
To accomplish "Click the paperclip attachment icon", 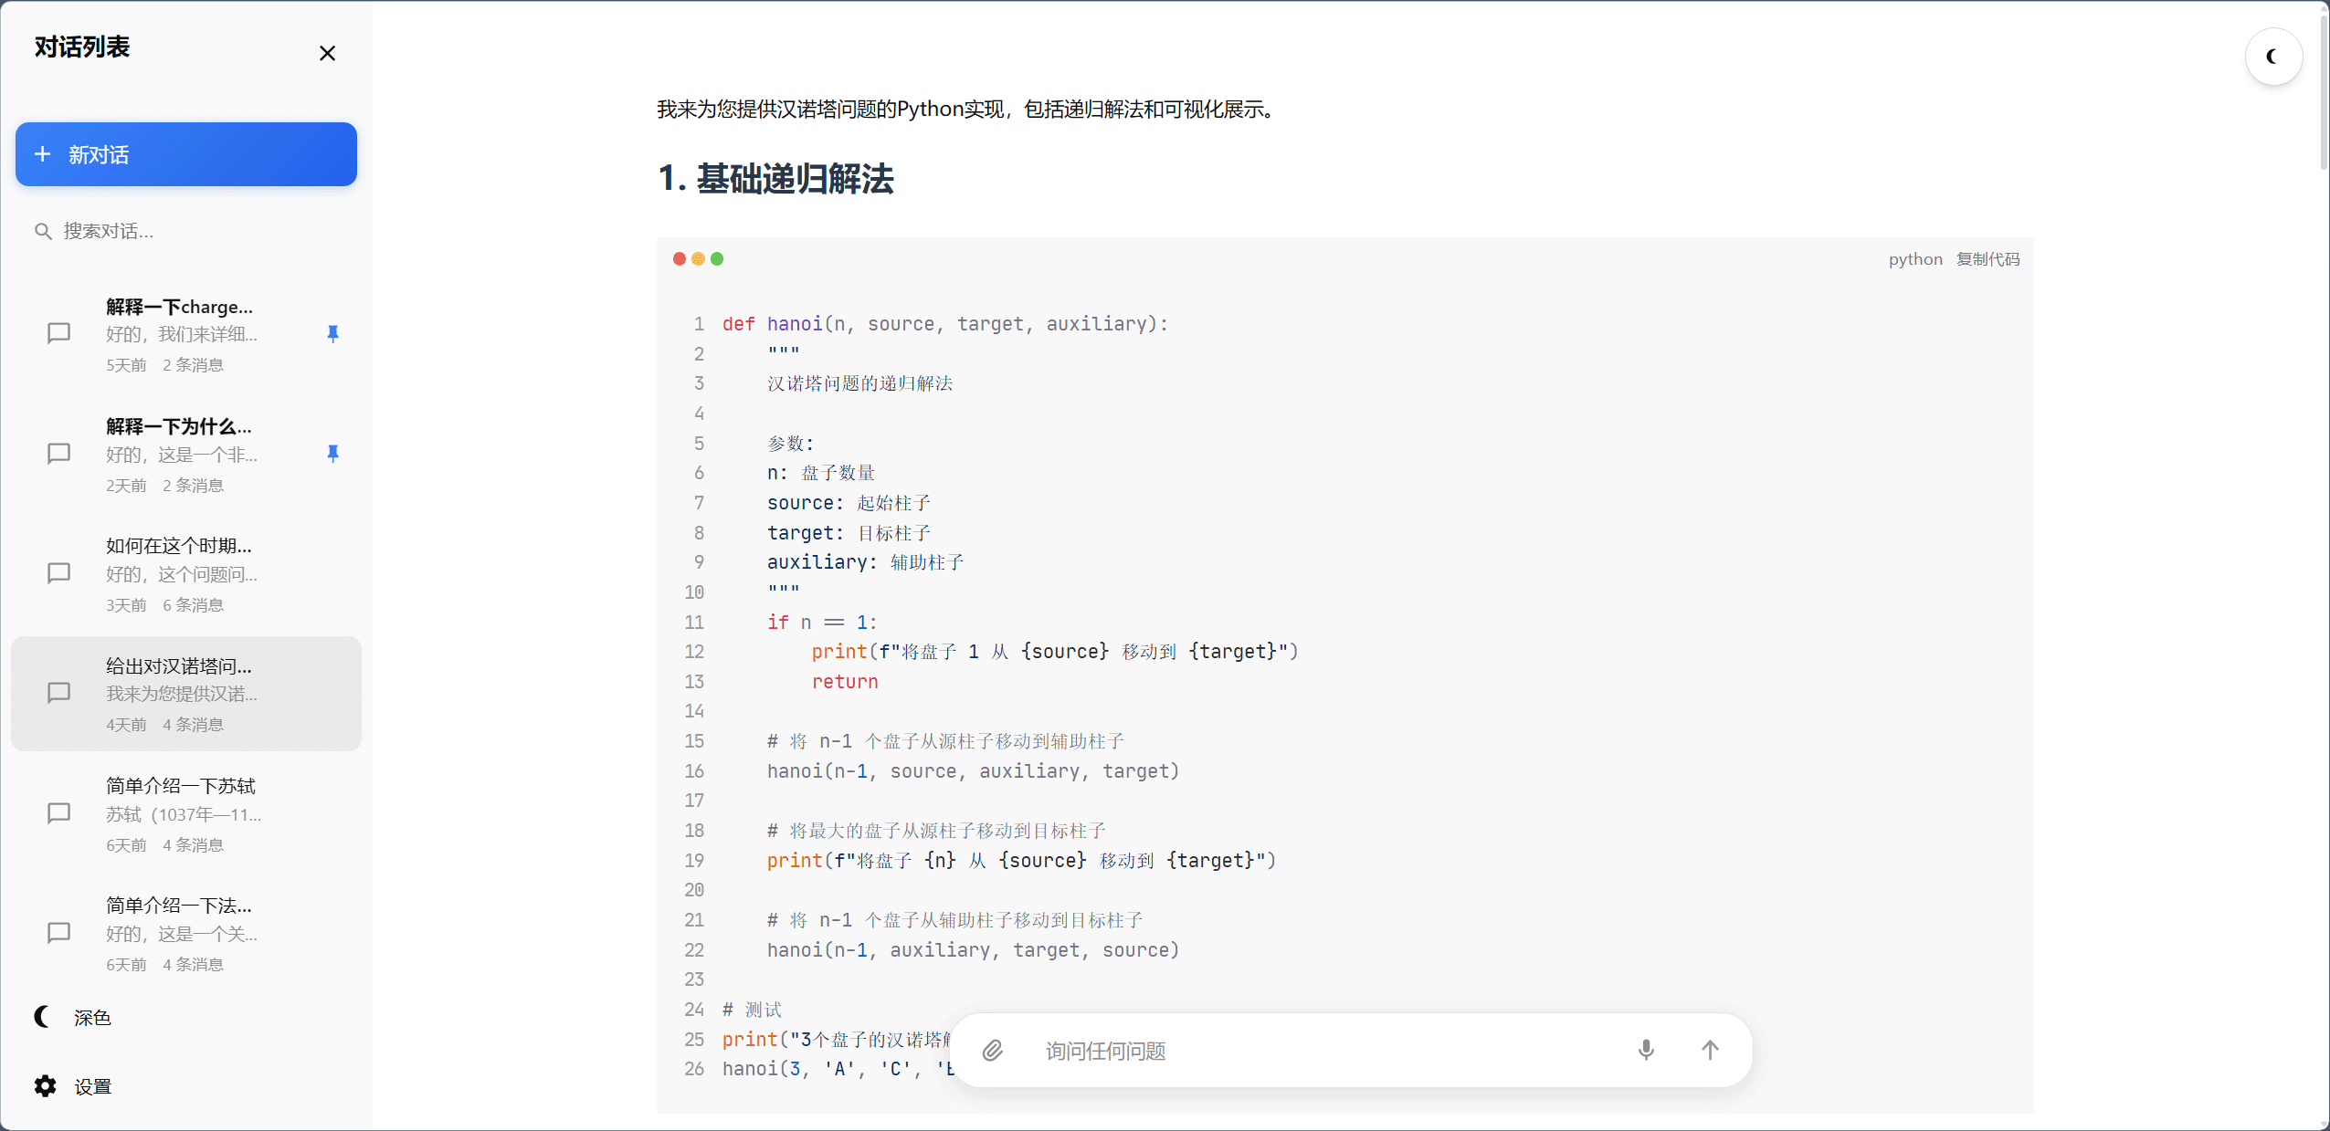I will pyautogui.click(x=993, y=1050).
